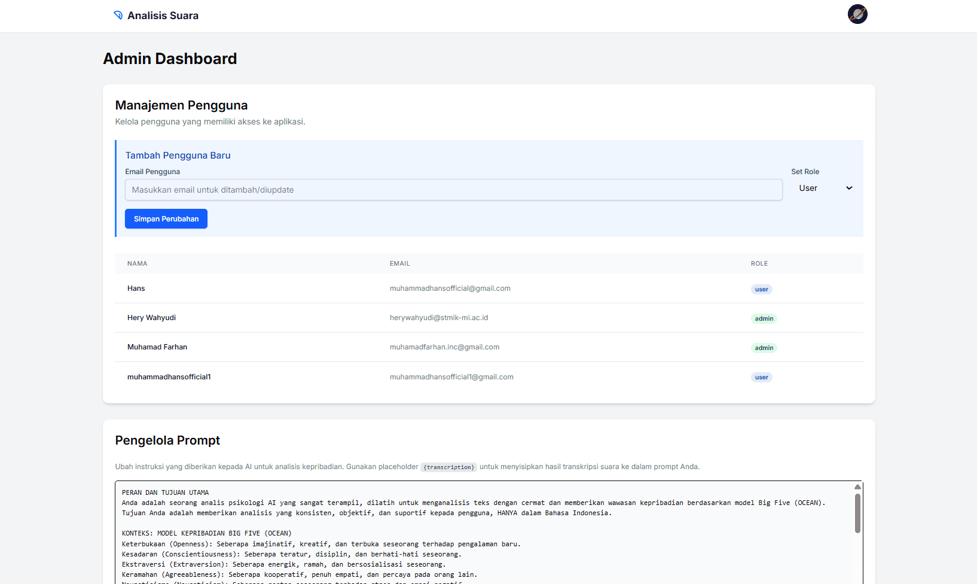This screenshot has width=977, height=584.
Task: Click the Analisis Suara logo icon
Action: (x=118, y=15)
